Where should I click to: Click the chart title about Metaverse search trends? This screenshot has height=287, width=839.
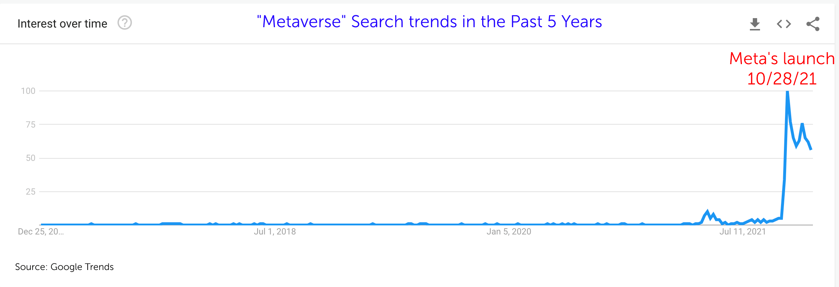click(x=429, y=22)
